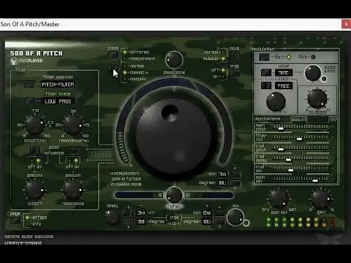Click the square button left of LOW PASS
The height and width of the screenshot is (263, 351).
click(x=30, y=101)
